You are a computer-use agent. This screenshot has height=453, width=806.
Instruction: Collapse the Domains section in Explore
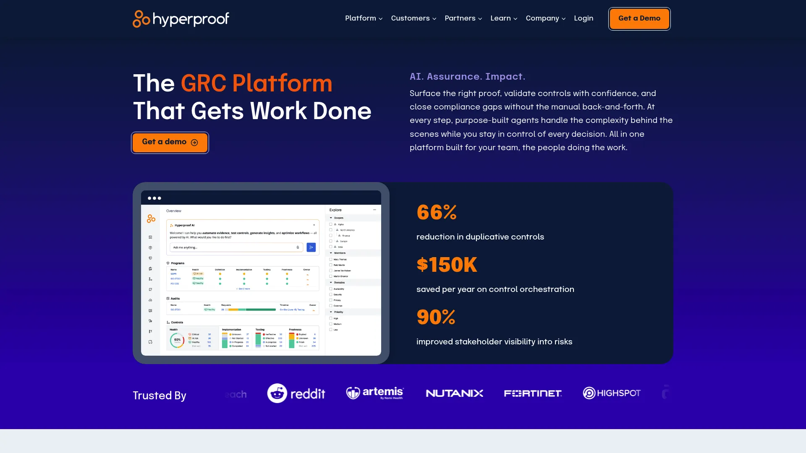[x=331, y=282]
